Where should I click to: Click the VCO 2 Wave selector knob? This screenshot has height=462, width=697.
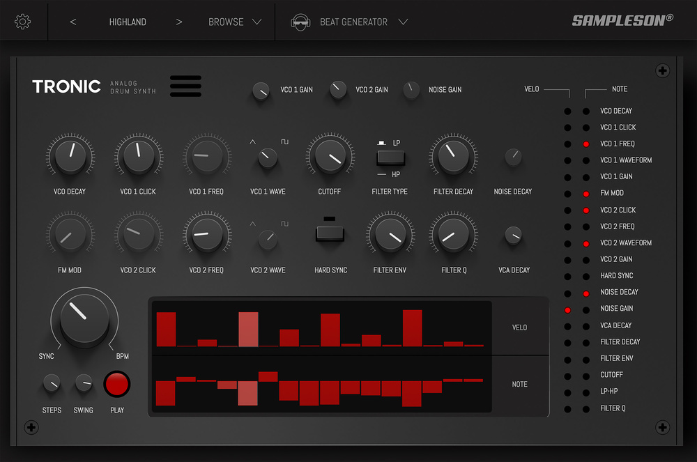point(268,239)
